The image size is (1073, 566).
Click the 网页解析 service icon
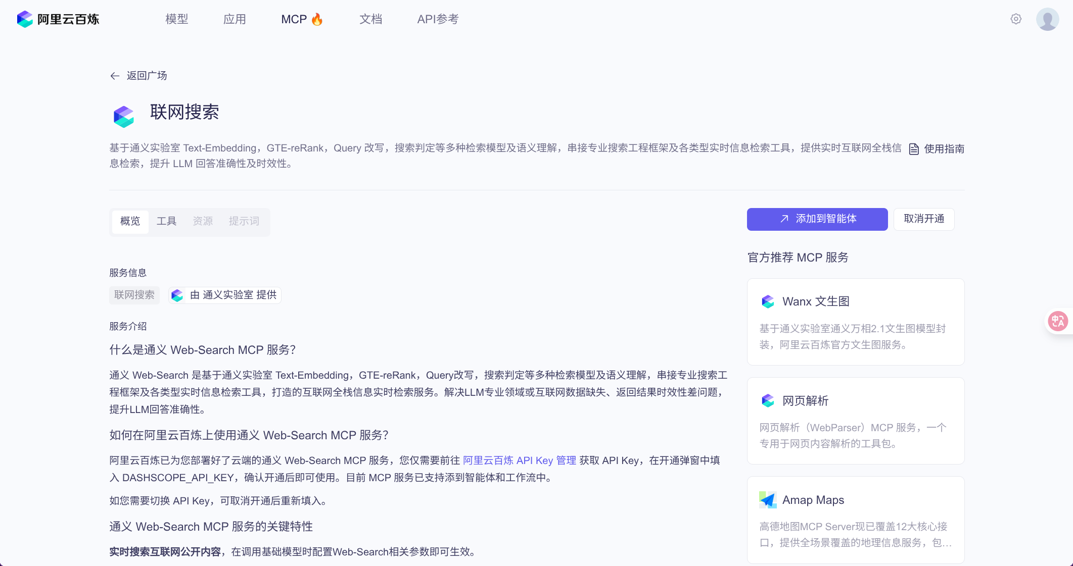(768, 401)
